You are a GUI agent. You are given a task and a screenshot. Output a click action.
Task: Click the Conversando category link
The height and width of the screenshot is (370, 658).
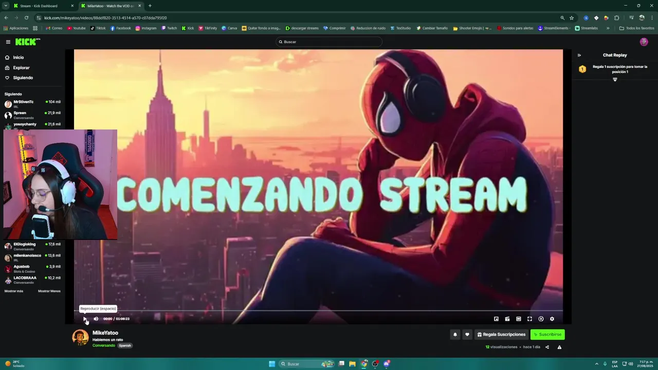(104, 345)
